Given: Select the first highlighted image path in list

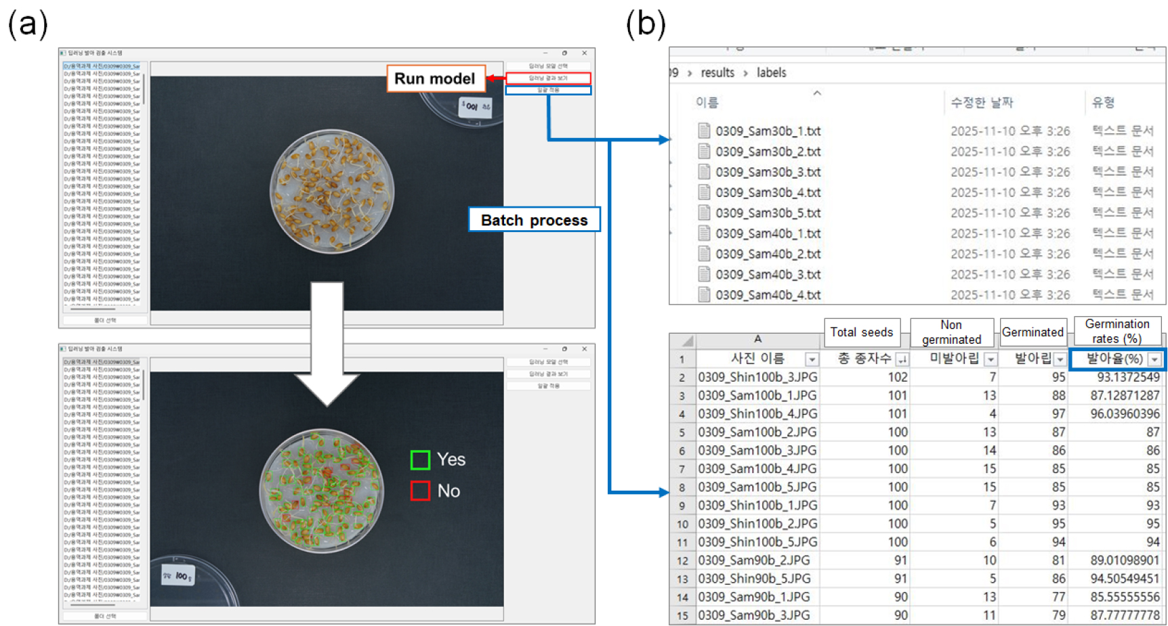Looking at the screenshot, I should coord(102,66).
